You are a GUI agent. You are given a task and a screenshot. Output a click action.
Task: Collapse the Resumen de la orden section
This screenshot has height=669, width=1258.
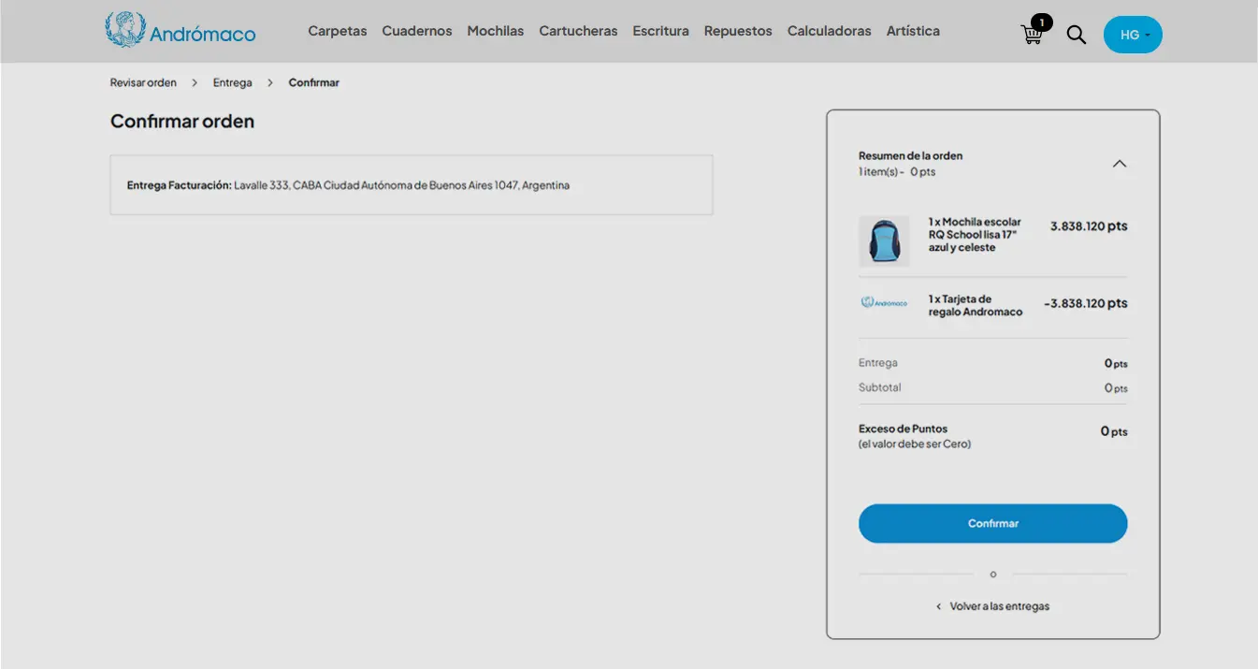coord(1119,164)
